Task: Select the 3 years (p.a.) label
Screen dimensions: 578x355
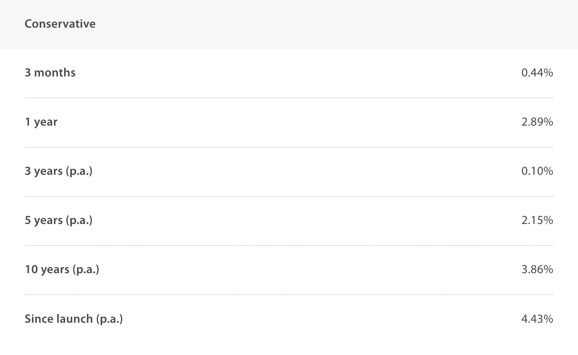Action: point(58,171)
